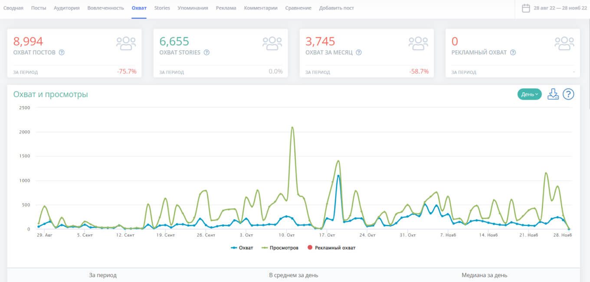
Task: Toggle the Просмотров series in legend
Action: point(280,248)
